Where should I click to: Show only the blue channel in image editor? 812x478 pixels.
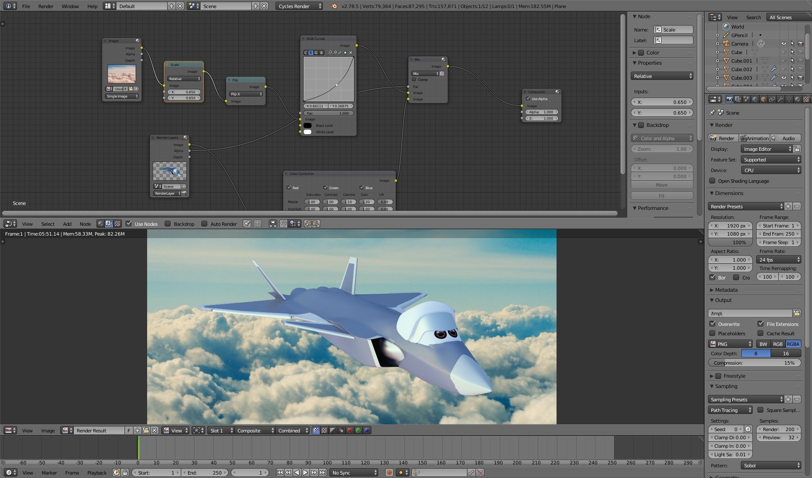pyautogui.click(x=367, y=430)
